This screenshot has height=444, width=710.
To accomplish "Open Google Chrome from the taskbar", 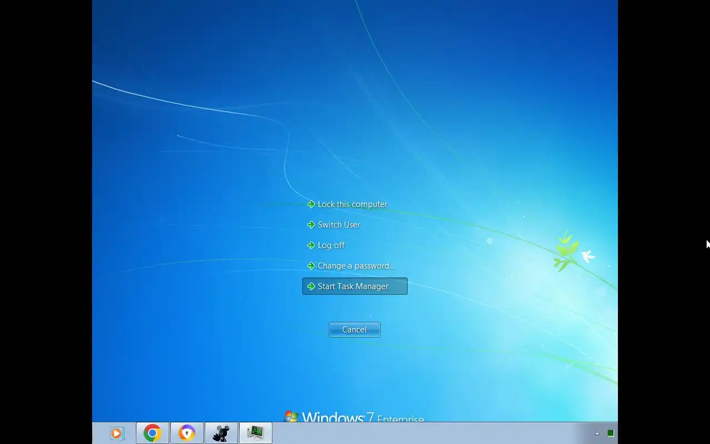I will point(153,433).
